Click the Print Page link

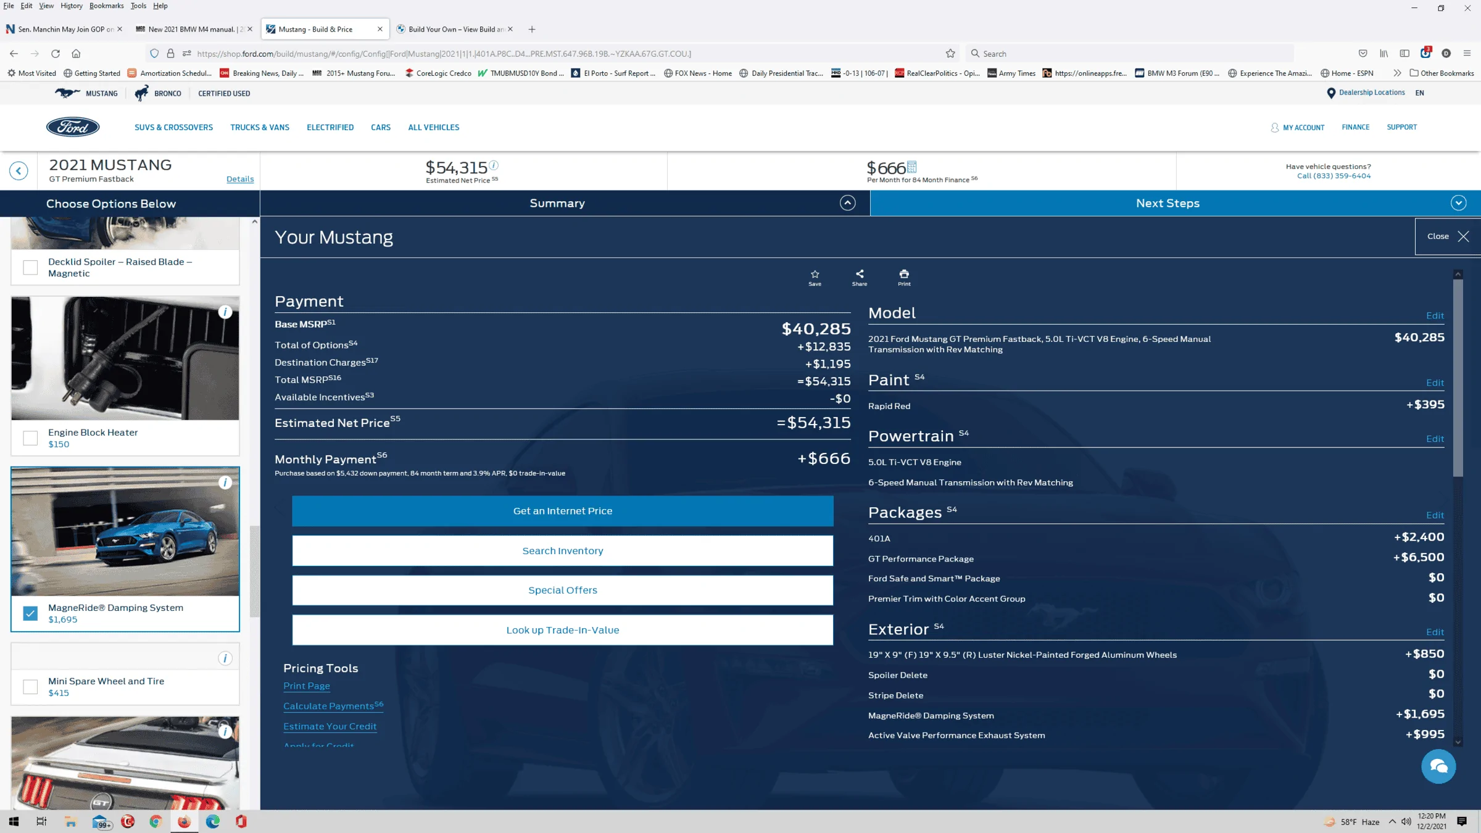point(307,686)
